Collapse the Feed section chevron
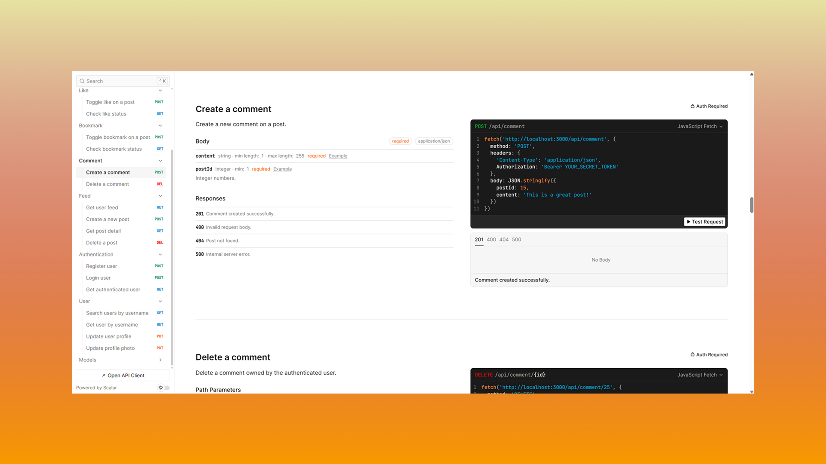Viewport: 826px width, 464px height. tap(160, 196)
